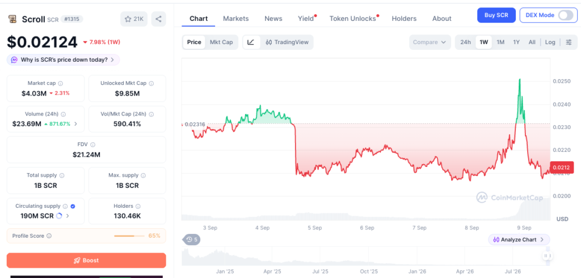
Task: Click the history events badge showing 5
Action: coord(192,240)
